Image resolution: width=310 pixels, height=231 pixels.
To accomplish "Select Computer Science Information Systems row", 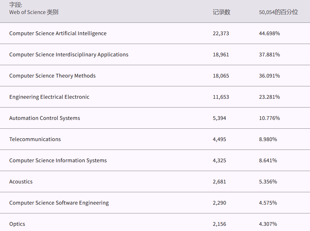I will [58, 160].
